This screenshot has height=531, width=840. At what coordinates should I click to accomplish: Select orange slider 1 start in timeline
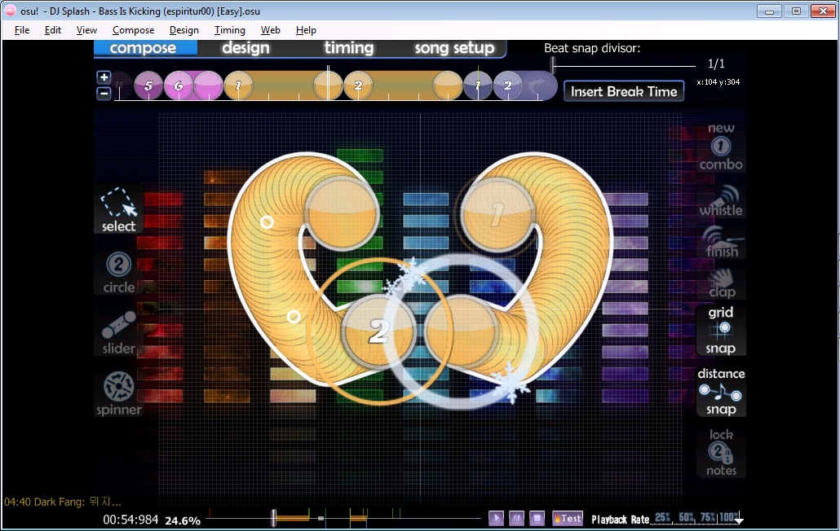(238, 86)
